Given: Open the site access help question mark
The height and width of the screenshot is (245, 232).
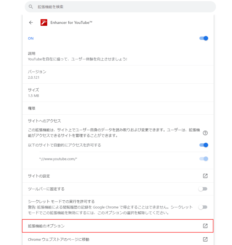Looking at the screenshot, I should (x=205, y=133).
